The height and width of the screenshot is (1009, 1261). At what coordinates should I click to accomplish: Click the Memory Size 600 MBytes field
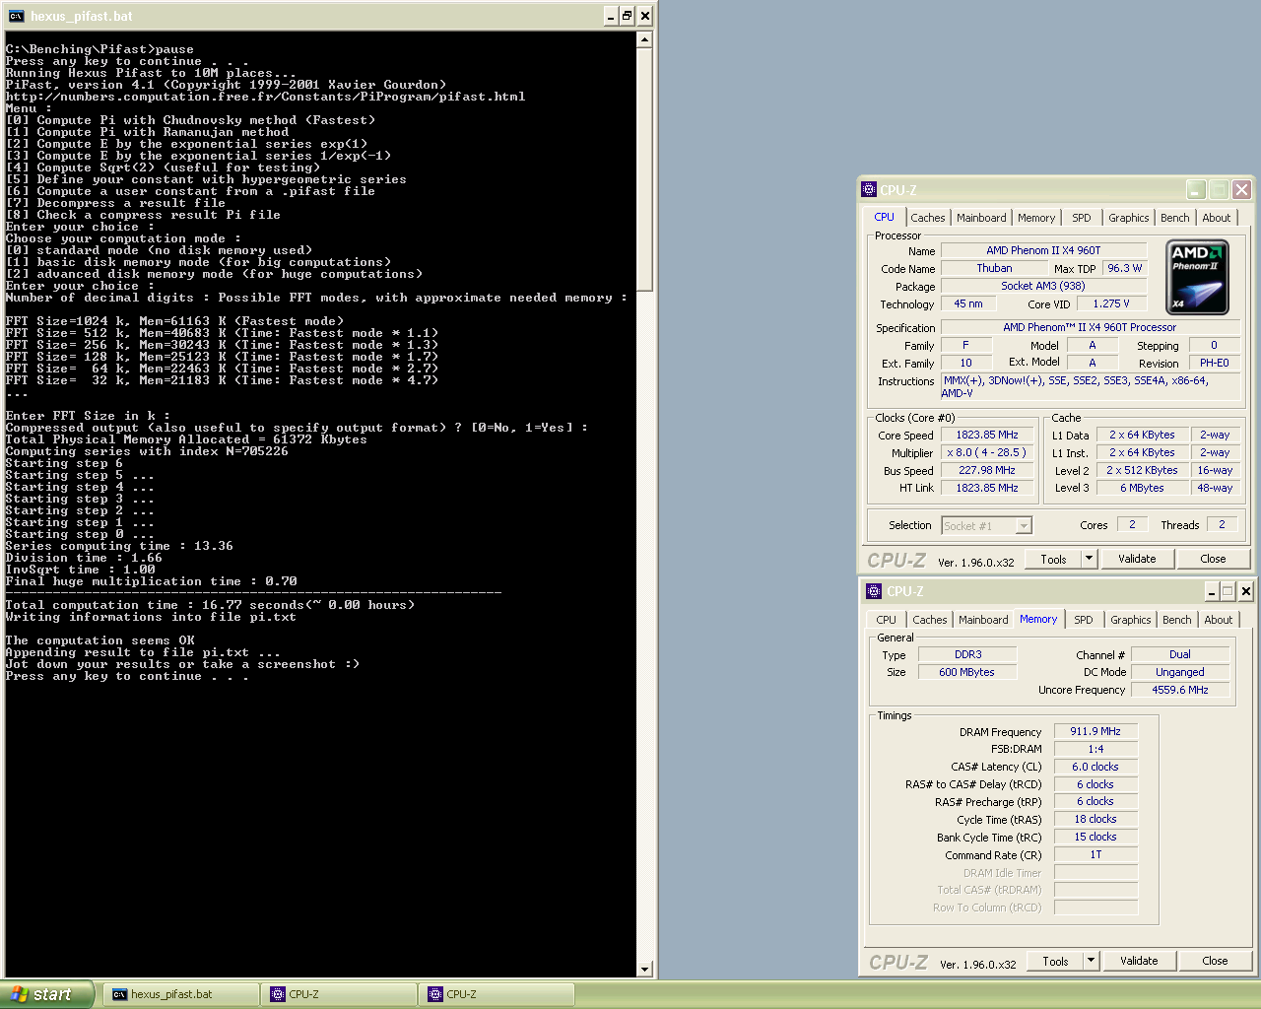[x=967, y=672]
